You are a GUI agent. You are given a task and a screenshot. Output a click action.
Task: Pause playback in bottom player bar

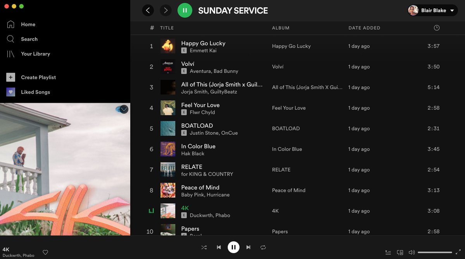coord(233,247)
